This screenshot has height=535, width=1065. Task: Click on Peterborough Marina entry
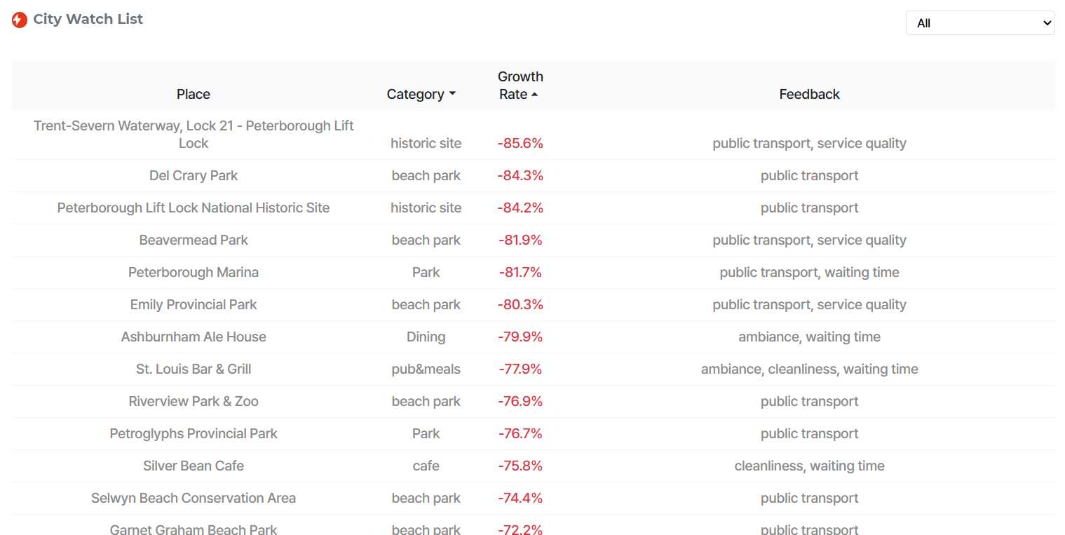[x=194, y=272]
